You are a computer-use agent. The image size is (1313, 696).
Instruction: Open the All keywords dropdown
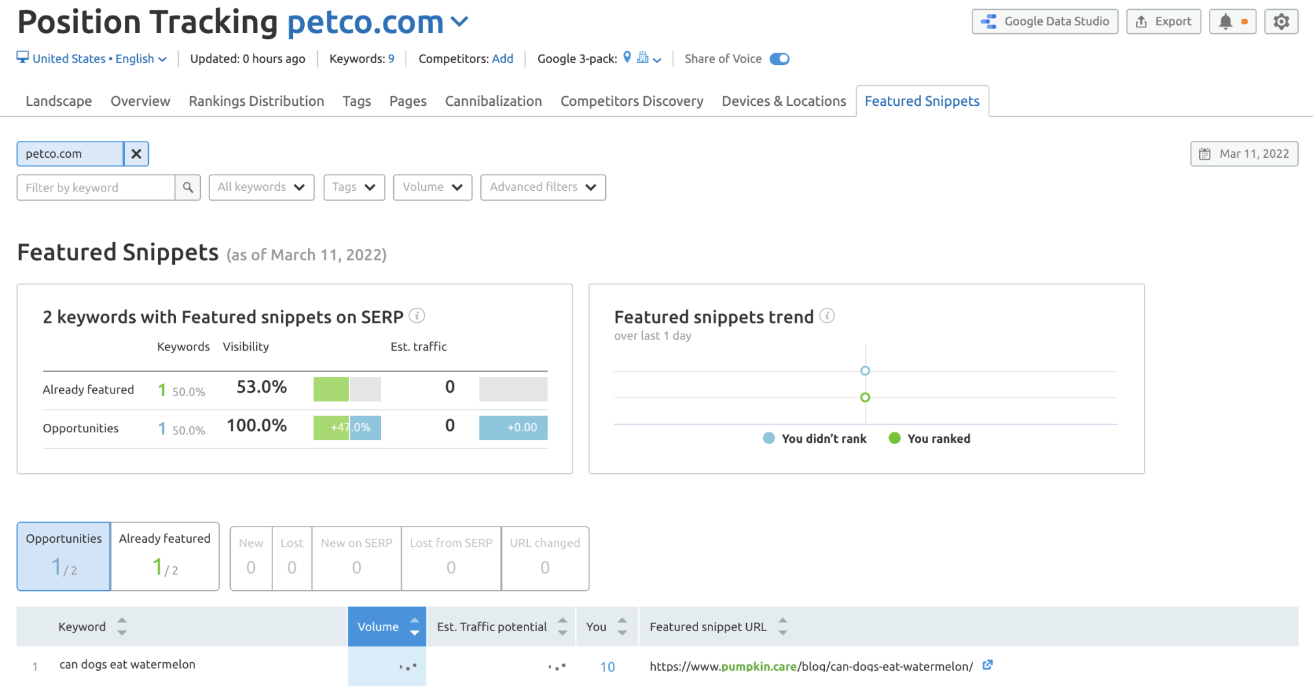pyautogui.click(x=261, y=188)
